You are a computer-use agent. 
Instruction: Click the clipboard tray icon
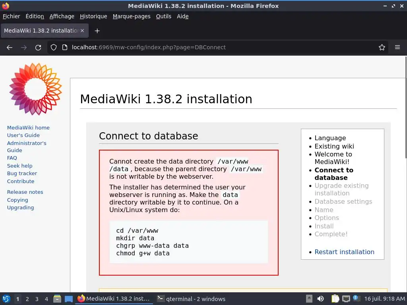[x=335, y=299]
